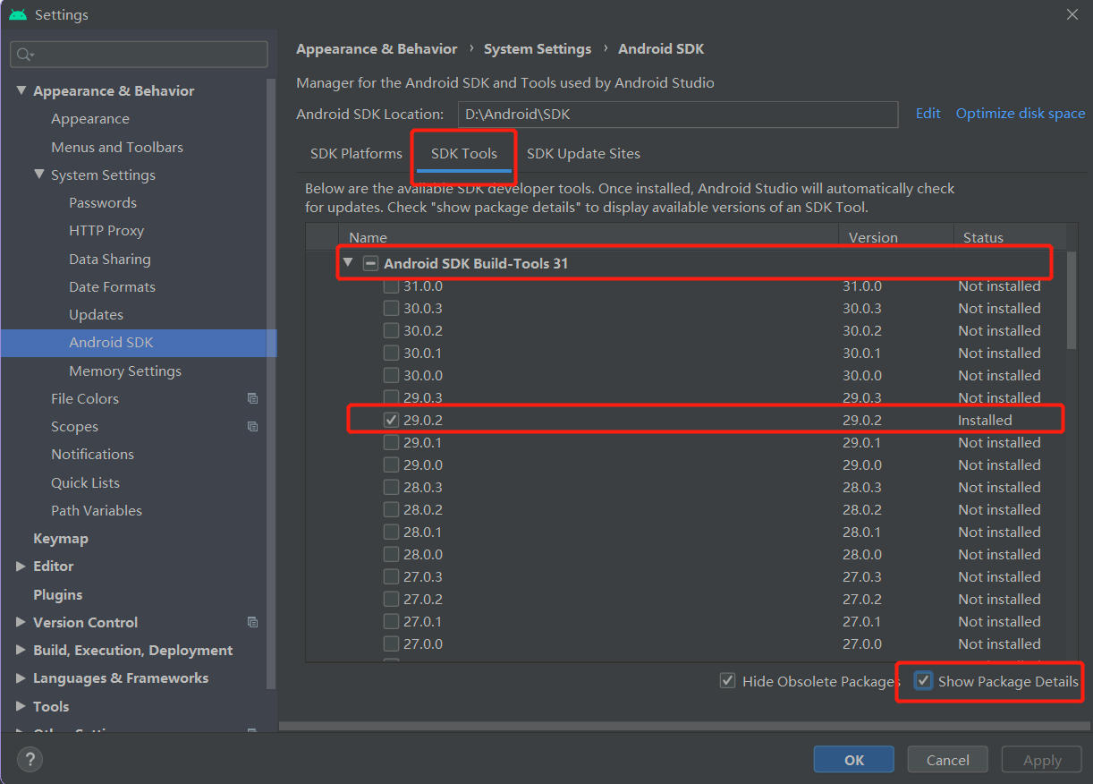The height and width of the screenshot is (784, 1093).
Task: Click the System Settings breadcrumb
Action: click(x=538, y=49)
